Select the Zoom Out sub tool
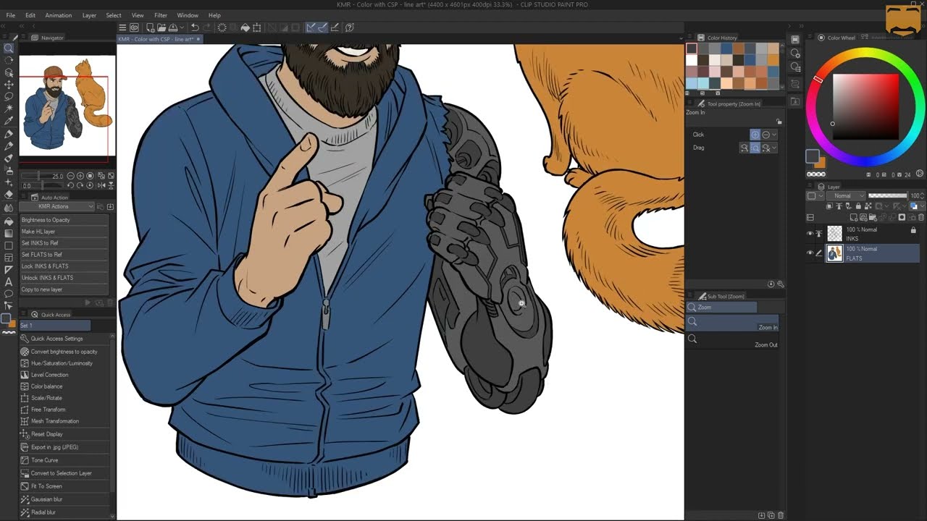Image resolution: width=927 pixels, height=521 pixels. pos(731,340)
